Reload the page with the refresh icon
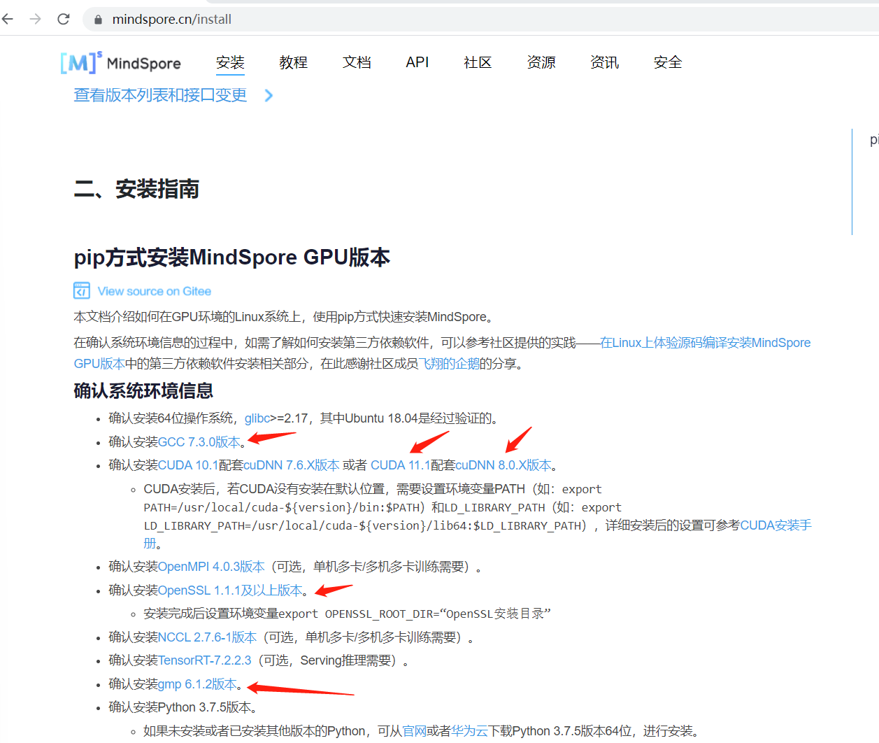This screenshot has width=879, height=743. [64, 19]
